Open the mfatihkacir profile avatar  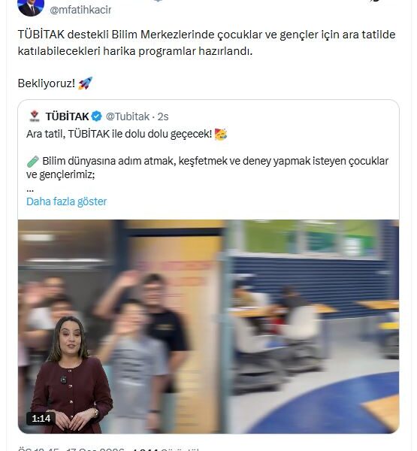coord(31,6)
